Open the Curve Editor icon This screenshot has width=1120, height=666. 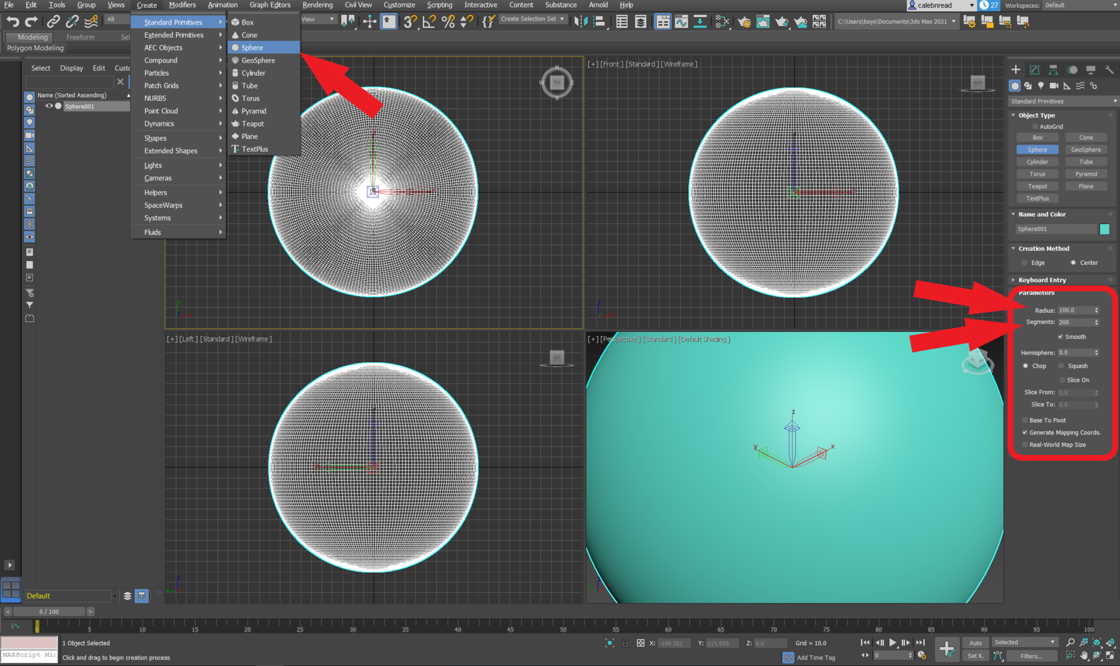(x=681, y=22)
